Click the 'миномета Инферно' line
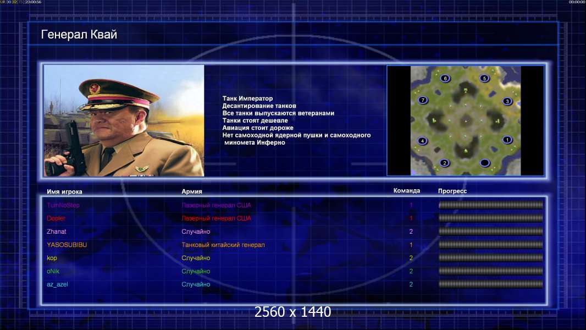Image resolution: width=586 pixels, height=330 pixels. 255,142
